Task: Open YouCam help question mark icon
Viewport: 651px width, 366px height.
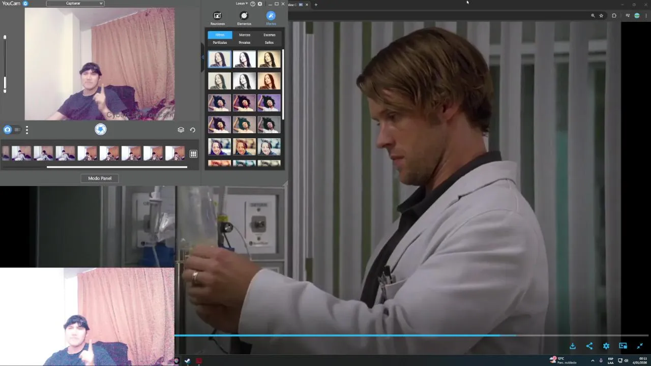Action: [253, 4]
